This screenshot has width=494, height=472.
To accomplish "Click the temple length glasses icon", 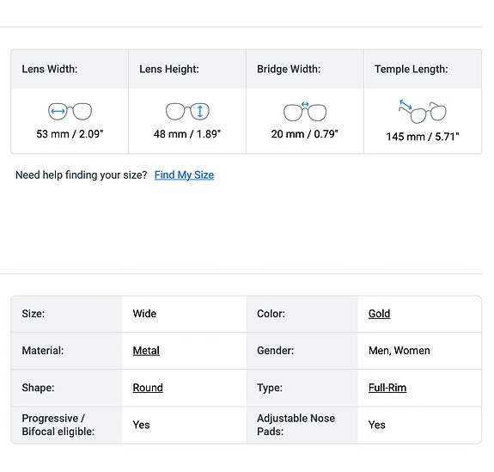I will [423, 111].
